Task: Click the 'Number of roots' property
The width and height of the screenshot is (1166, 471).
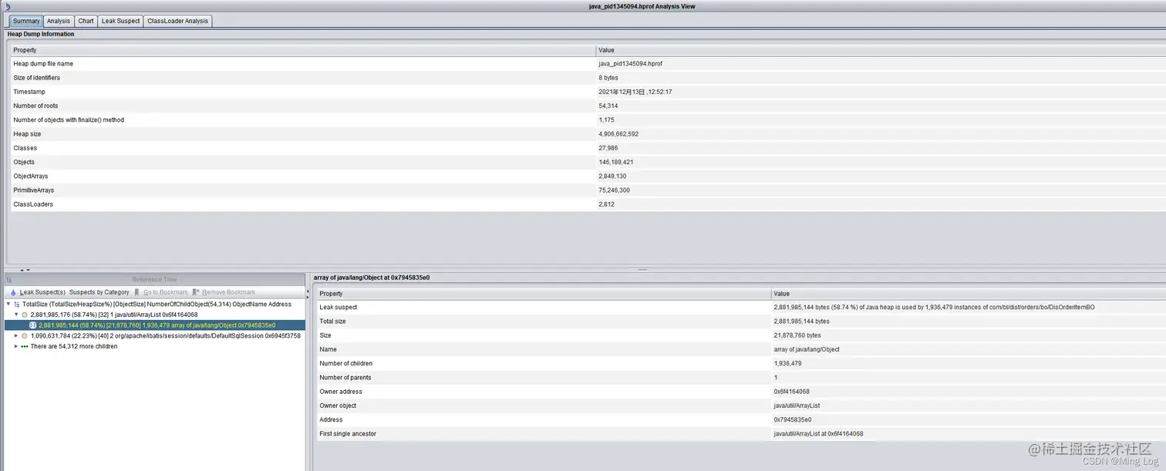Action: 35,106
